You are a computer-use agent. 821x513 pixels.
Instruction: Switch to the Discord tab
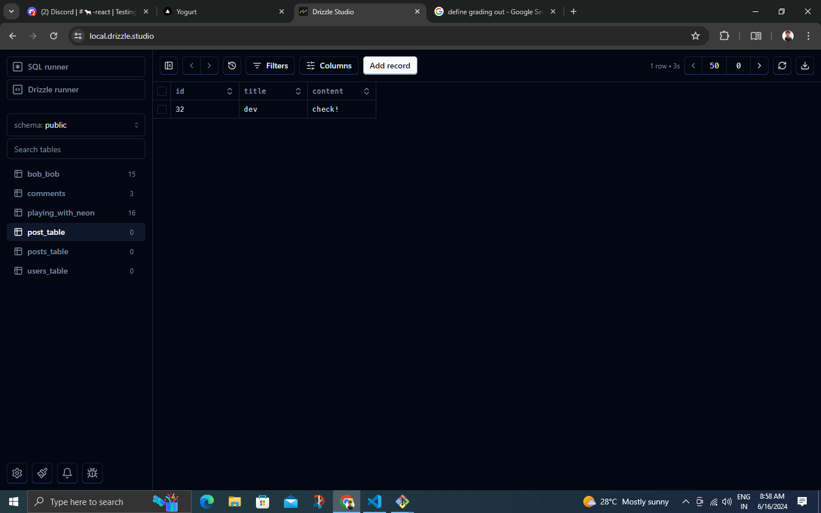click(x=88, y=11)
